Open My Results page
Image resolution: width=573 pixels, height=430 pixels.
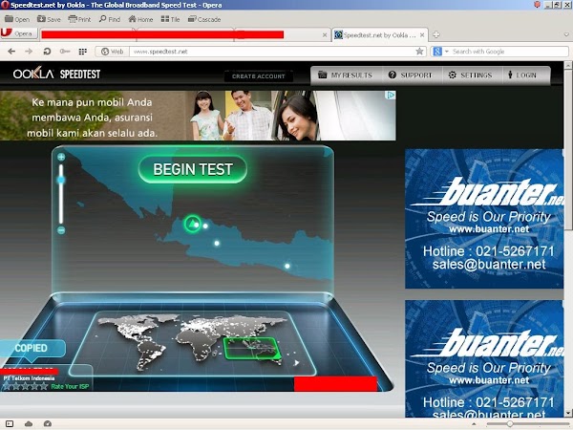[x=346, y=75]
